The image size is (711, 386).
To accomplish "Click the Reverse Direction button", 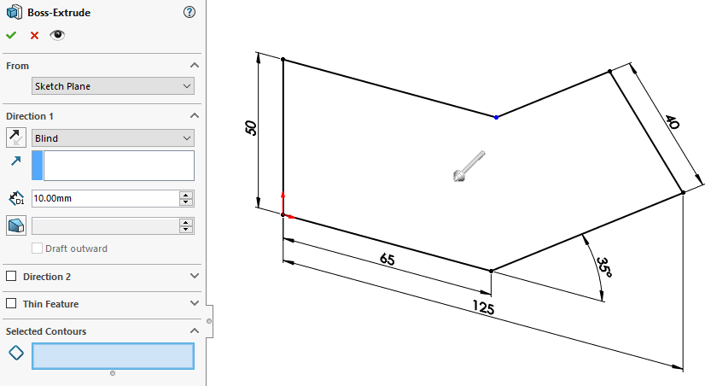I will pyautogui.click(x=16, y=137).
